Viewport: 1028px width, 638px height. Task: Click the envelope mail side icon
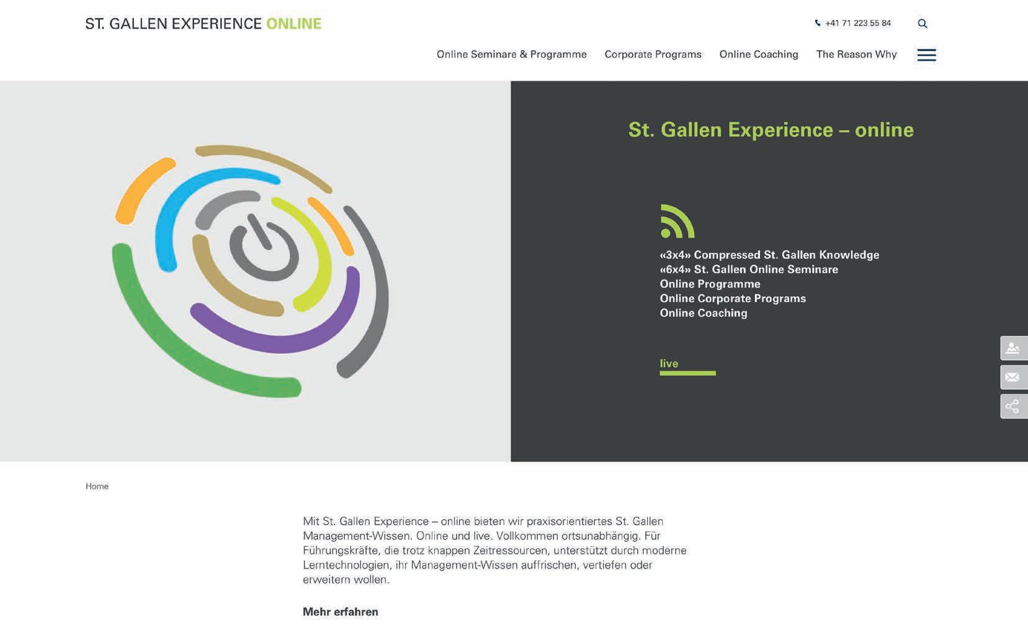pos(1014,377)
